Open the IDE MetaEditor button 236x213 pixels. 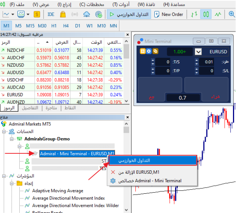click(x=51, y=14)
